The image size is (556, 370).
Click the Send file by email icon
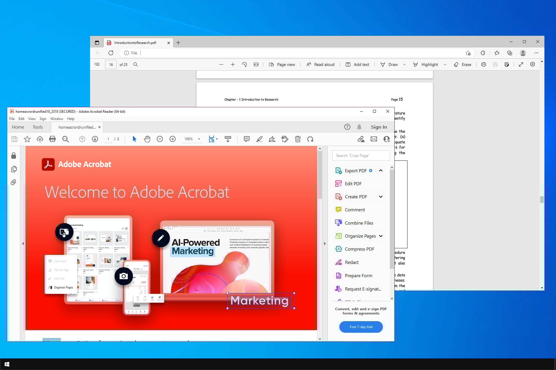tap(374, 139)
